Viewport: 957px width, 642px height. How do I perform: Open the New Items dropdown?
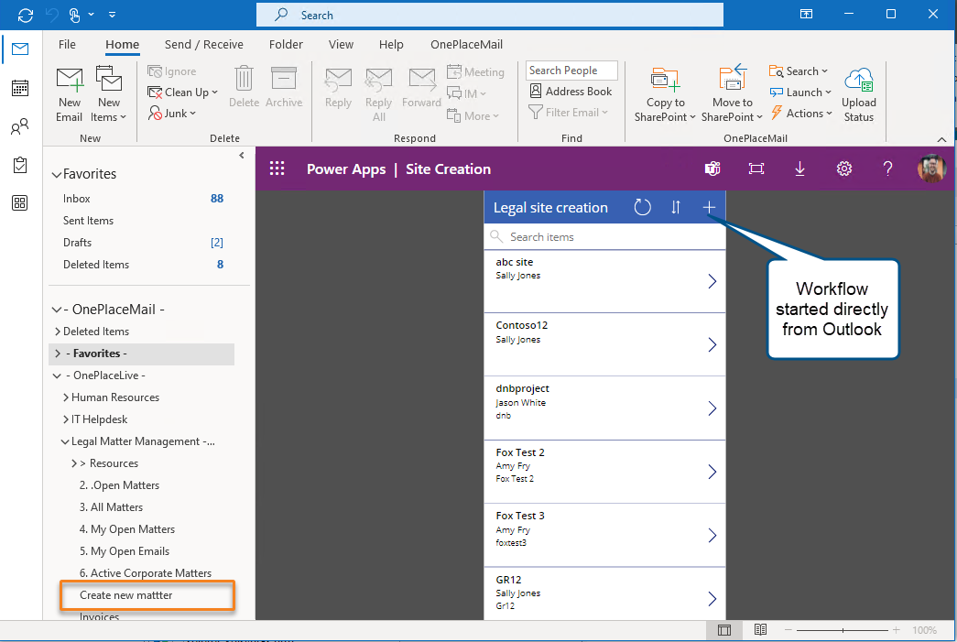tap(109, 116)
